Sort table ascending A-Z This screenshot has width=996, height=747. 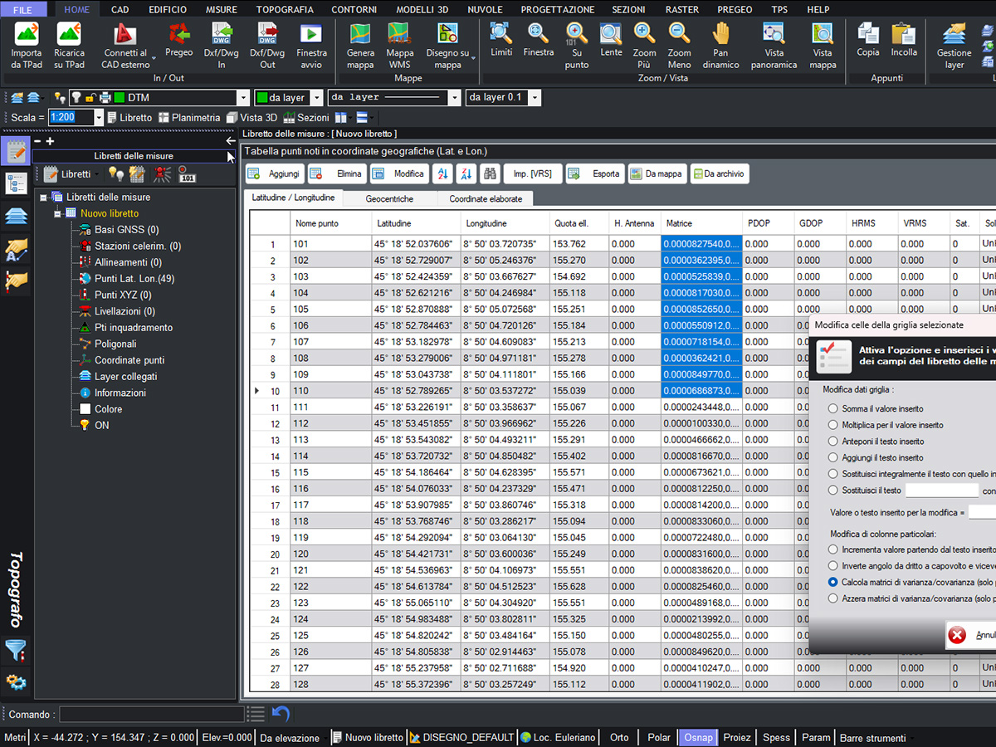tap(442, 173)
